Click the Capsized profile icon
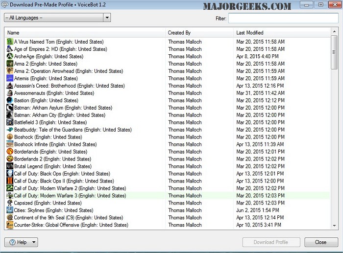Viewport: 343px width, 253px height. [x=10, y=203]
